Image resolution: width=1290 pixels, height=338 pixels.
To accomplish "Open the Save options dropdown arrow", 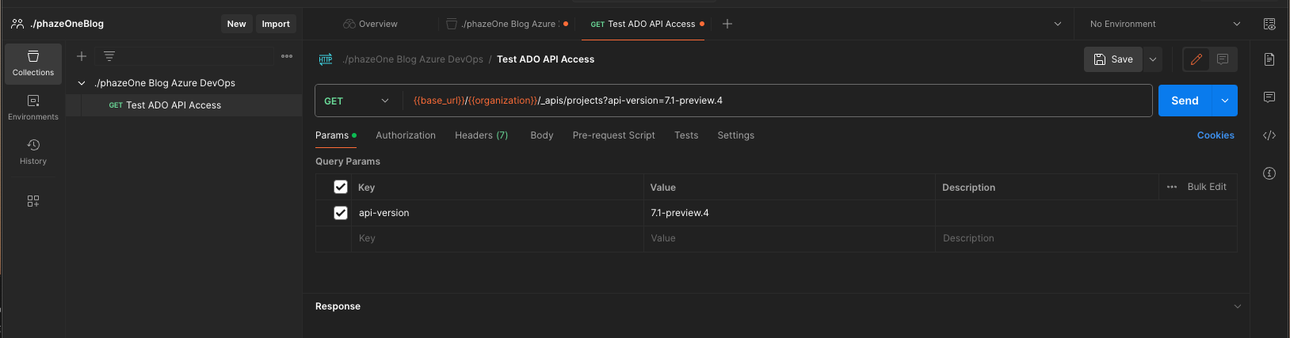I will (1153, 59).
